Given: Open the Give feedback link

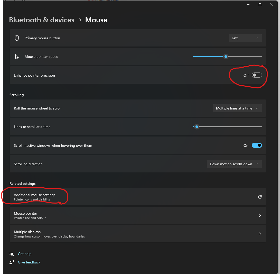Looking at the screenshot, I should tap(29, 262).
